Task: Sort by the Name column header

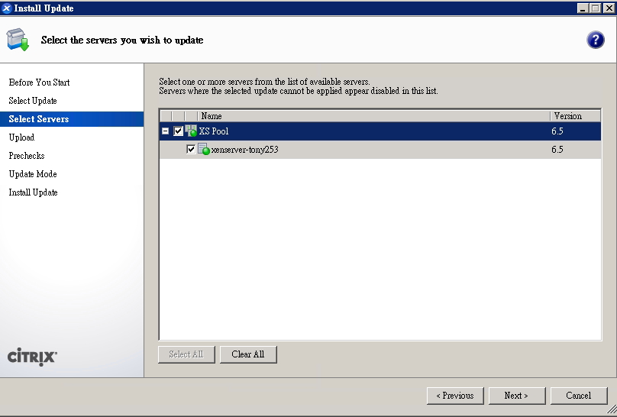Action: click(x=374, y=116)
